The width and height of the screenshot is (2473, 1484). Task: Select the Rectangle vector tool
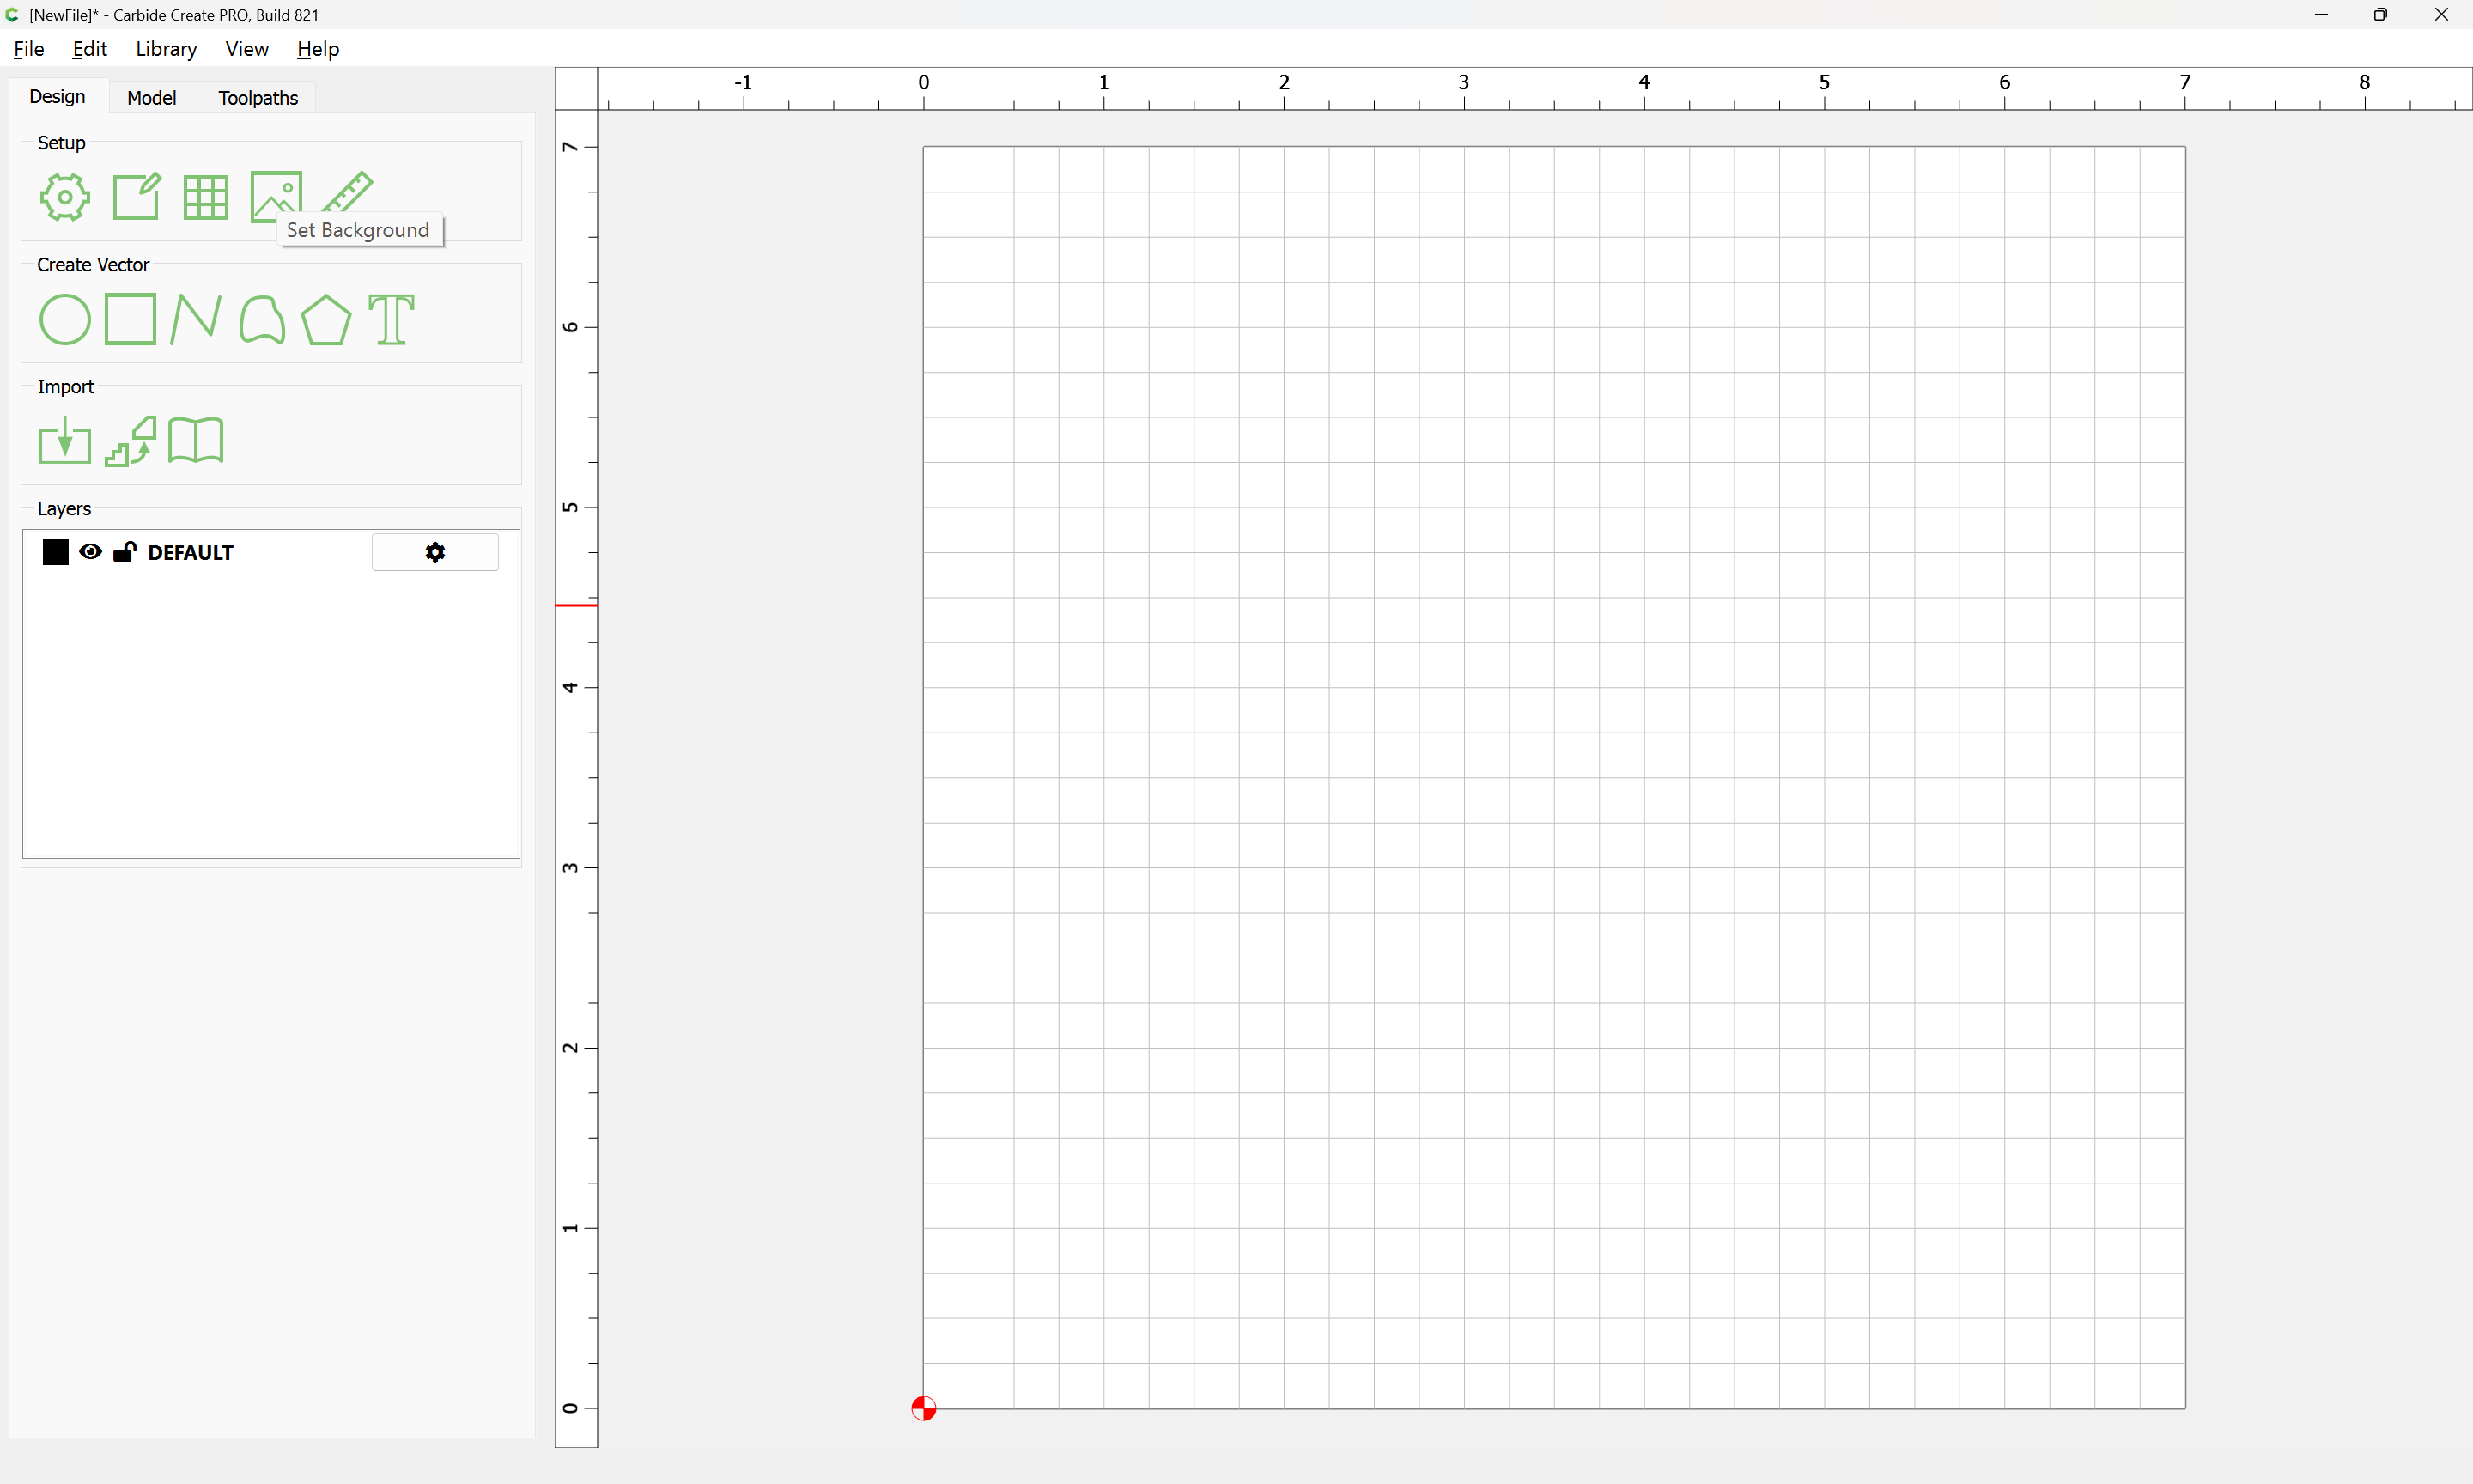(x=130, y=319)
